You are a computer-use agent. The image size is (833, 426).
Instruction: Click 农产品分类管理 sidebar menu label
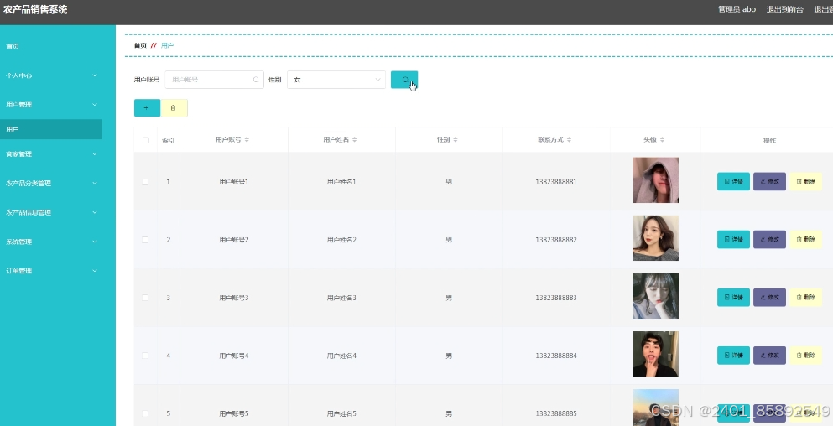[29, 184]
